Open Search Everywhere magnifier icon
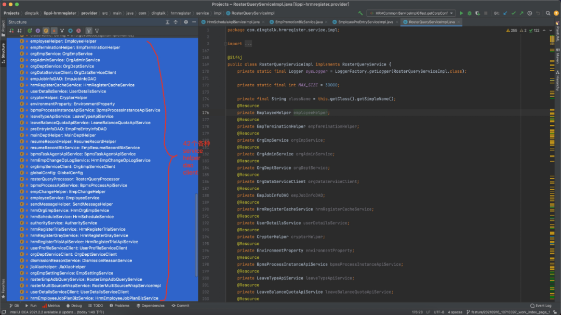Image resolution: width=561 pixels, height=315 pixels. coord(548,13)
